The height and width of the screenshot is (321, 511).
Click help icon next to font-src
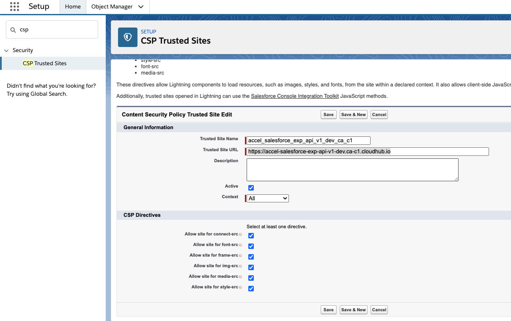point(241,245)
